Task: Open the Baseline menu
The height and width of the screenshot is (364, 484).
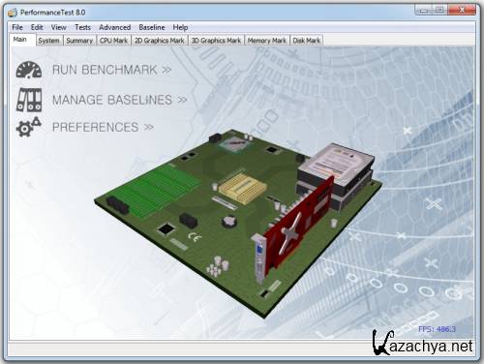Action: (x=152, y=27)
